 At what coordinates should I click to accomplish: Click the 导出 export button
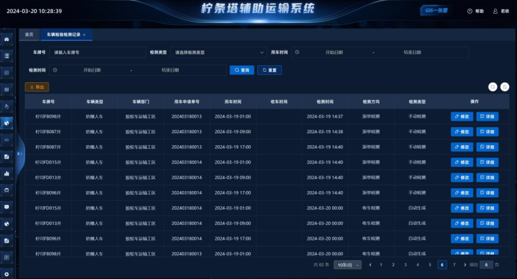click(37, 87)
